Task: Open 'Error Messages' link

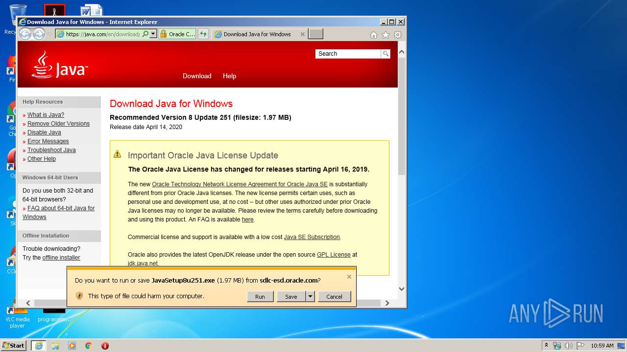Action: click(48, 141)
